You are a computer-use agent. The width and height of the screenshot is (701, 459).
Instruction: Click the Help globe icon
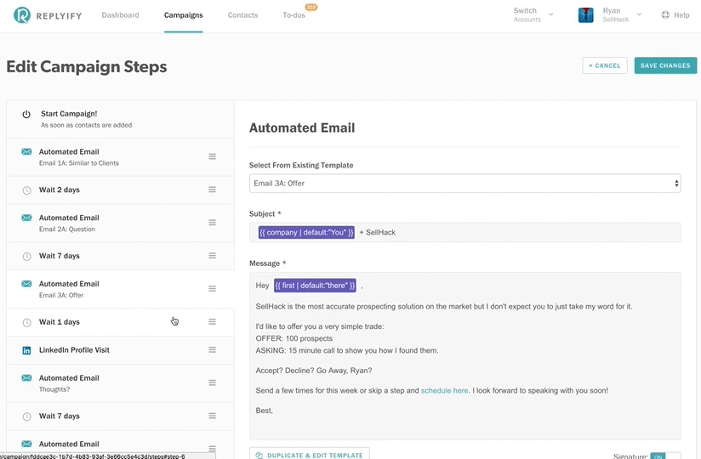pos(665,15)
